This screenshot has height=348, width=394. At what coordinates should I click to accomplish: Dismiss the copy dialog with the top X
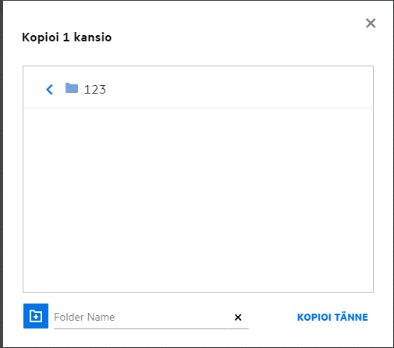(371, 23)
